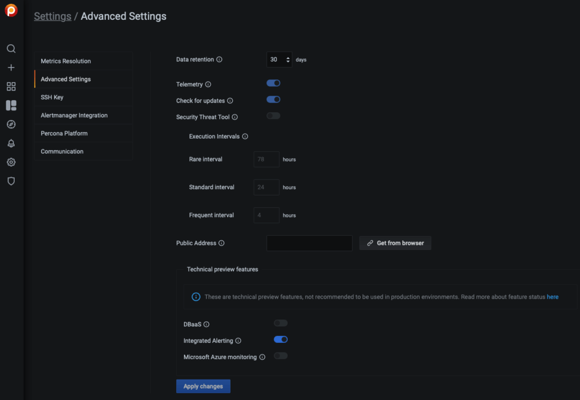Disable the Integrated Alerting toggle
Image resolution: width=580 pixels, height=400 pixels.
click(x=280, y=340)
